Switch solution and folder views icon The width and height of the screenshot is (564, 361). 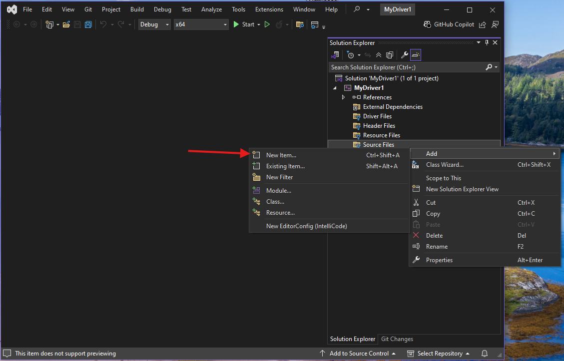click(x=335, y=55)
